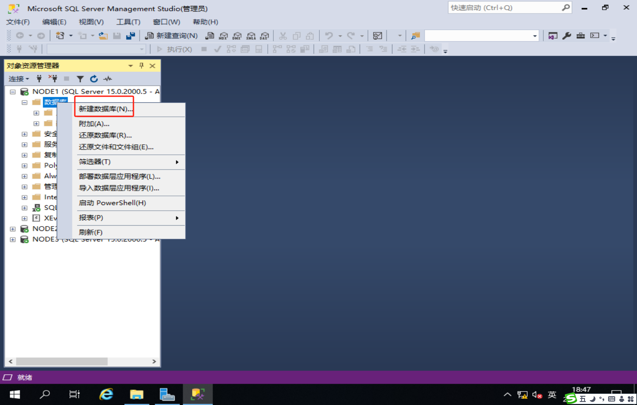The image size is (637, 405).
Task: Open the 窗口(W) menu
Action: click(x=166, y=22)
